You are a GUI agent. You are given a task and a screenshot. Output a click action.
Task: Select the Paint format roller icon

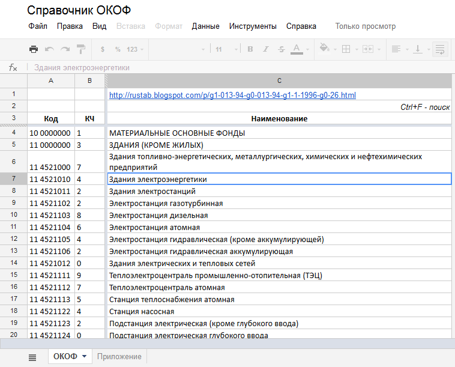point(81,49)
